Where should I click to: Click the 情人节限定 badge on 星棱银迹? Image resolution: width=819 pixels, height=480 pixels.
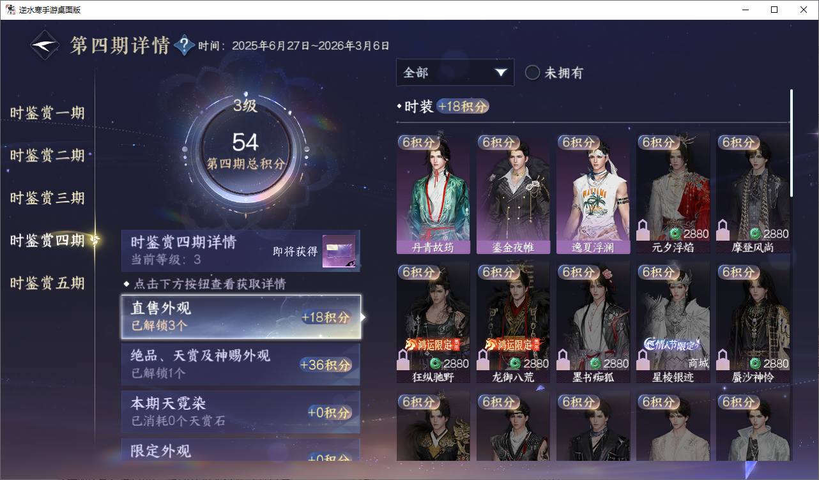click(672, 345)
